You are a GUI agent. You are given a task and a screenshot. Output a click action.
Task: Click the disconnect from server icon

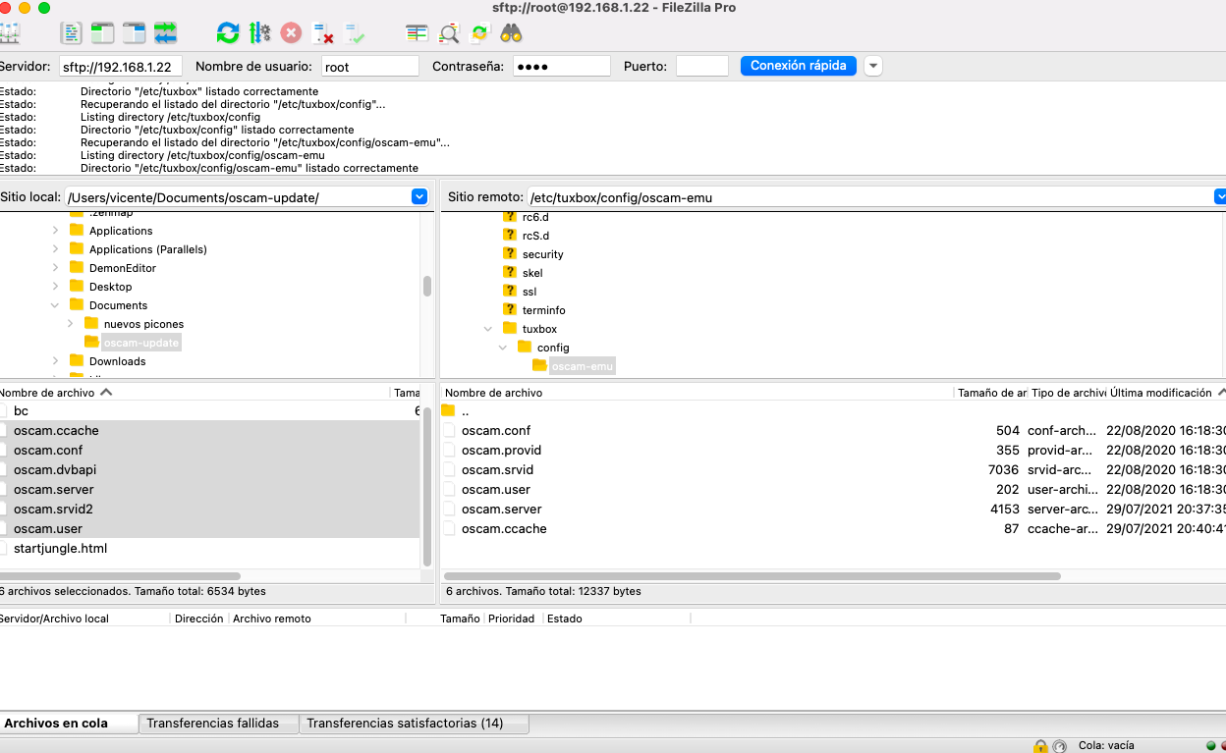pos(322,33)
